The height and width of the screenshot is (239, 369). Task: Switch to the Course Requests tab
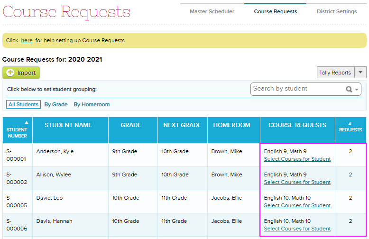[x=276, y=11]
